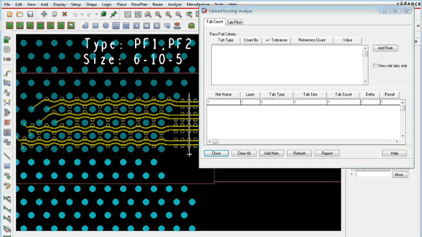Image resolution: width=422 pixels, height=237 pixels.
Task: Select the Move tool icon
Action: point(44,14)
